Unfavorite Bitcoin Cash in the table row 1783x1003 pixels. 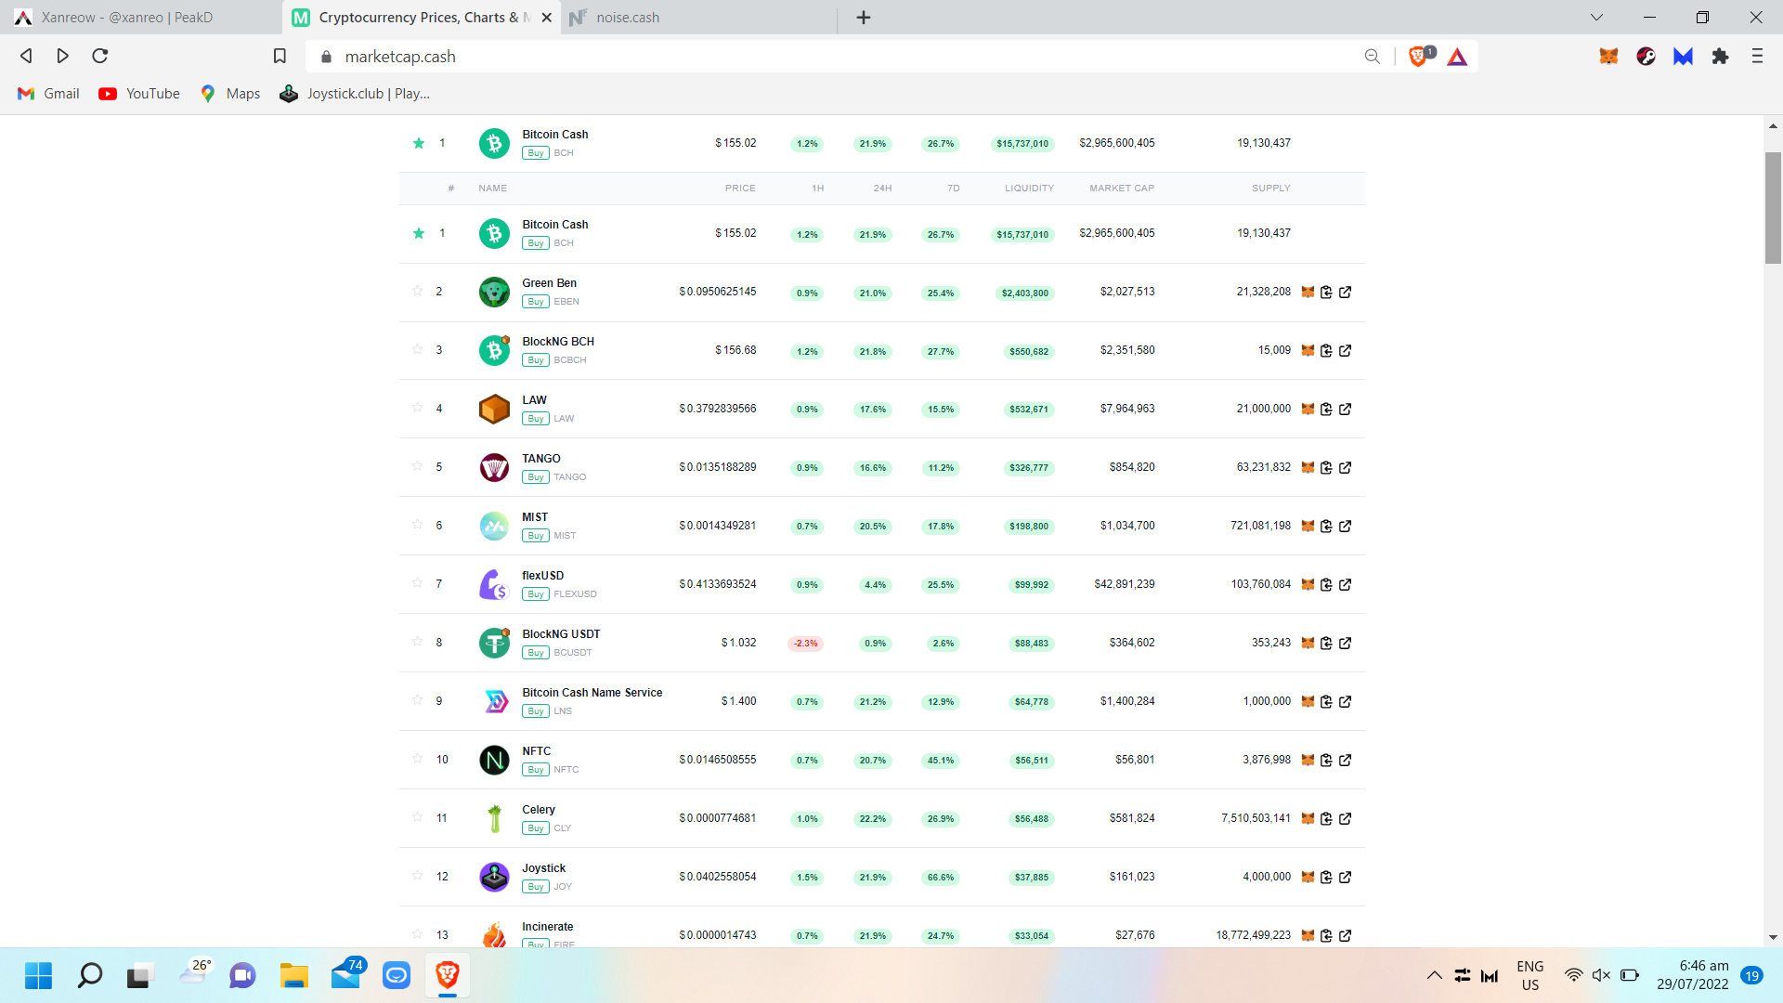click(419, 233)
